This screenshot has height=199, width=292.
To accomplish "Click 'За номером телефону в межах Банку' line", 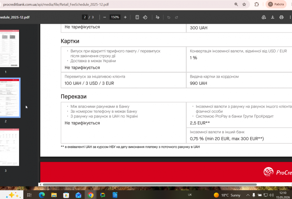I will 104,112.
